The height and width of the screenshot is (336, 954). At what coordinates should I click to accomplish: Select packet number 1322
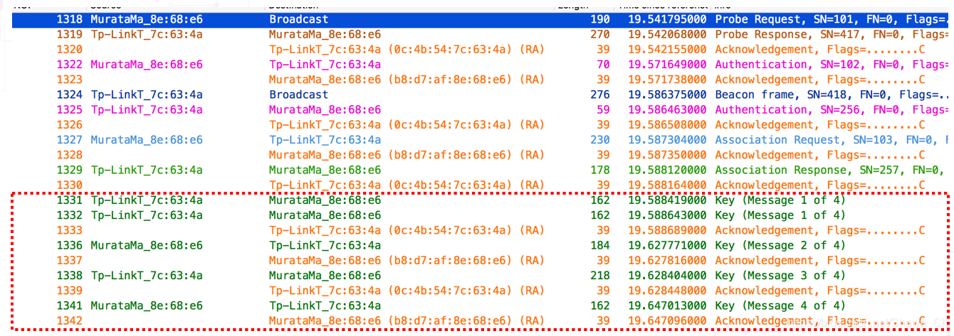70,65
